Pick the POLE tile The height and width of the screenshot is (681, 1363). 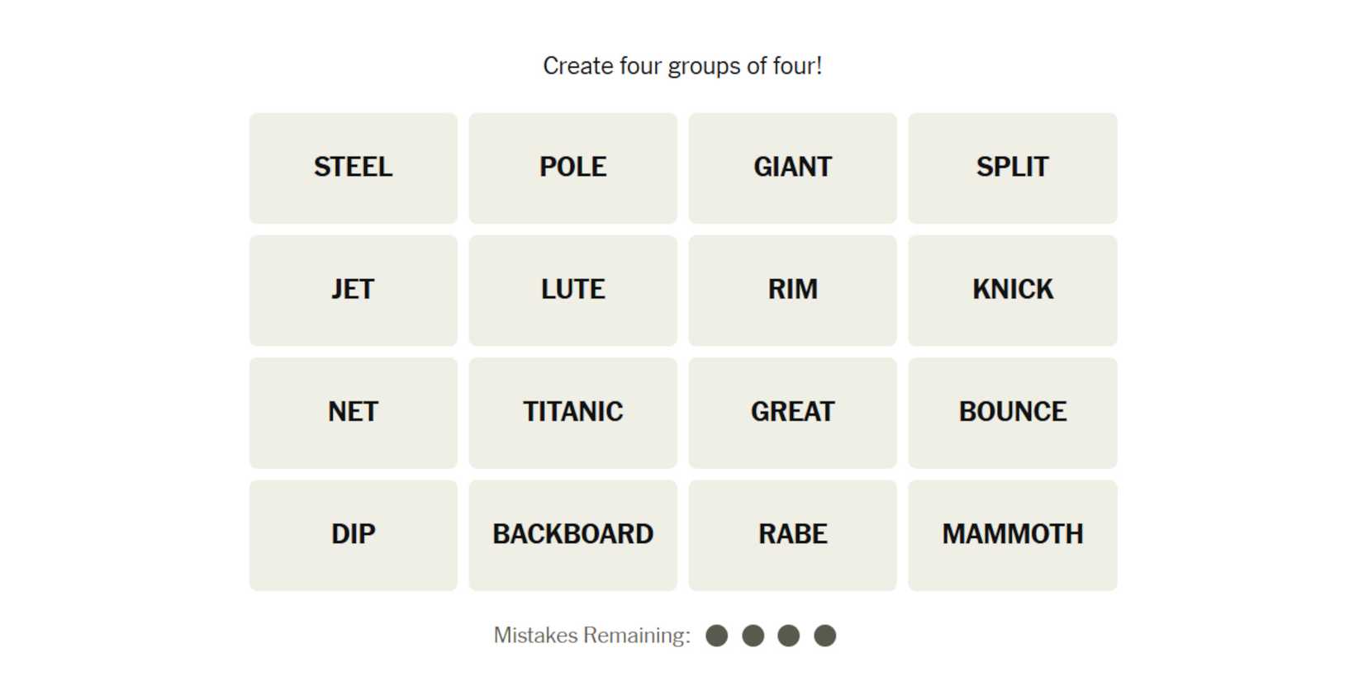point(572,168)
